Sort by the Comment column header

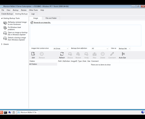tap(95, 61)
